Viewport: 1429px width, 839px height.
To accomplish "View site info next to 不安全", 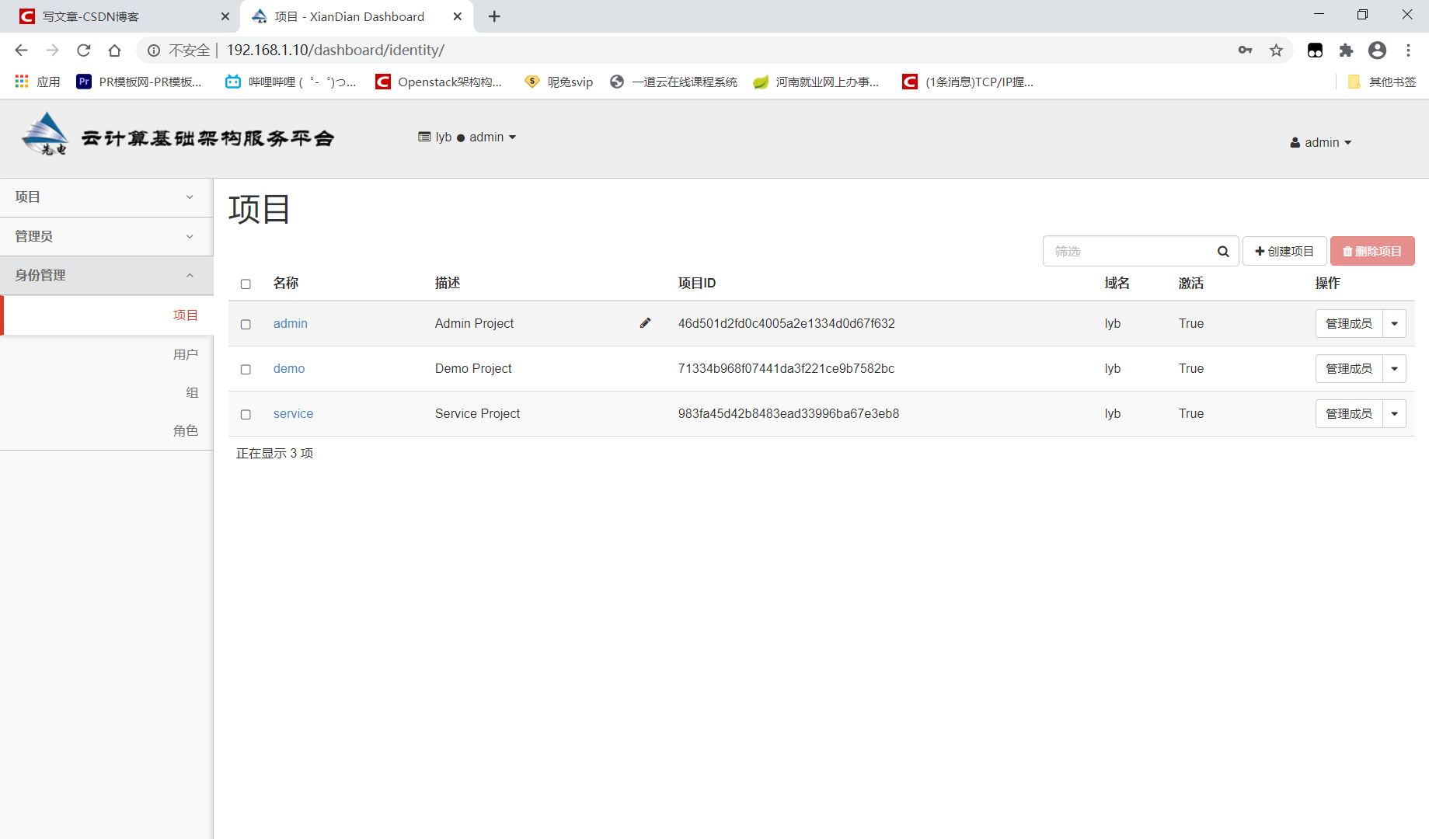I will point(154,50).
